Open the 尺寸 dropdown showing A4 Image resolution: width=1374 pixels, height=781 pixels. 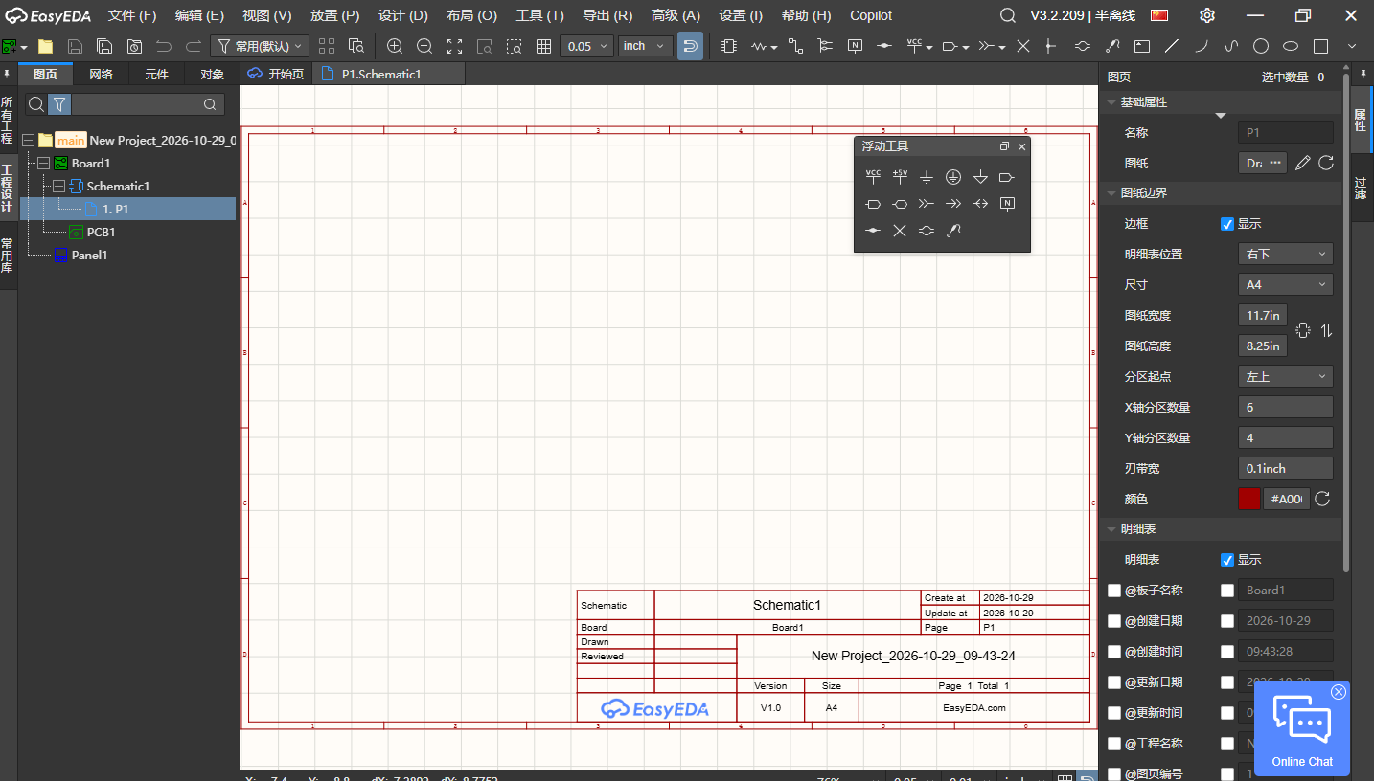tap(1285, 284)
